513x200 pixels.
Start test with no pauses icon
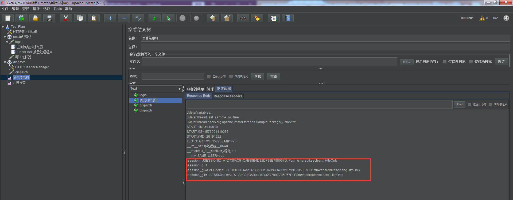click(168, 18)
